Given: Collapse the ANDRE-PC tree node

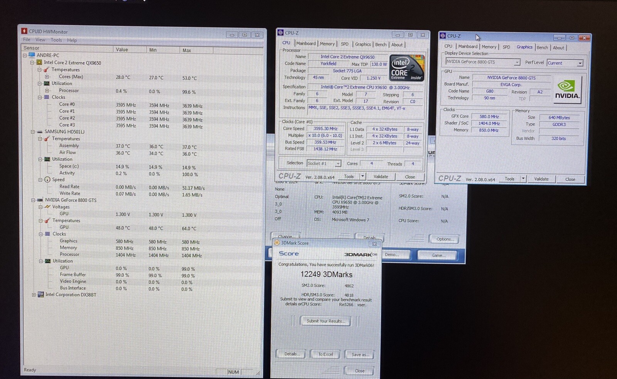Looking at the screenshot, I should [x=25, y=55].
